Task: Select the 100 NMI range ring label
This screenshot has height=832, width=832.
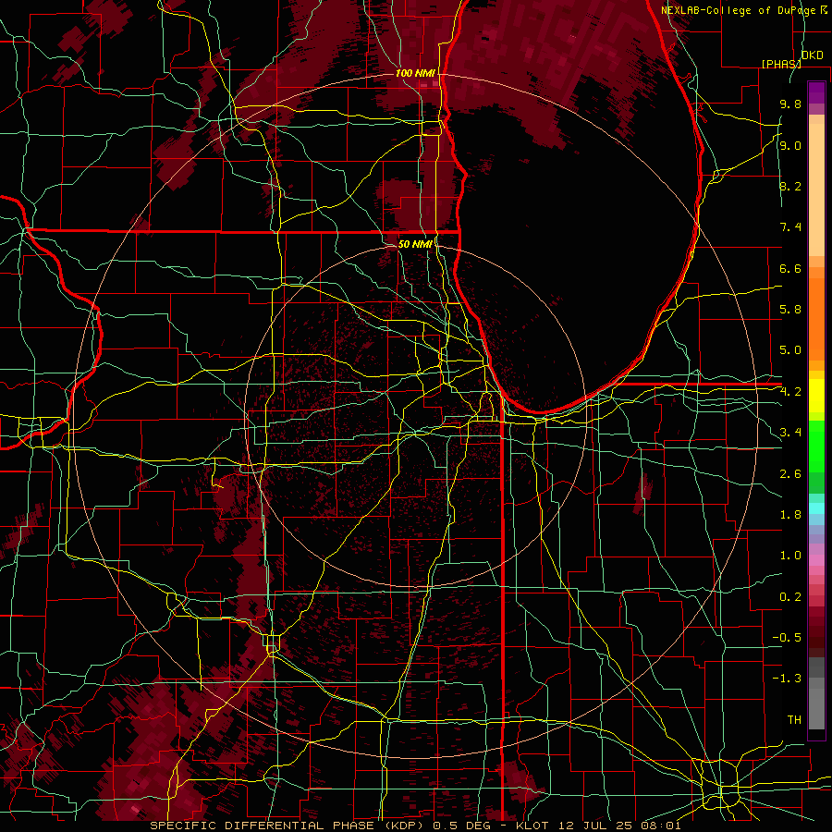Action: coord(415,73)
